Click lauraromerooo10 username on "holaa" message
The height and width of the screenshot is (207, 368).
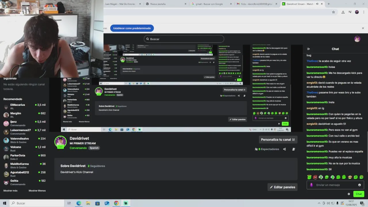pyautogui.click(x=317, y=67)
